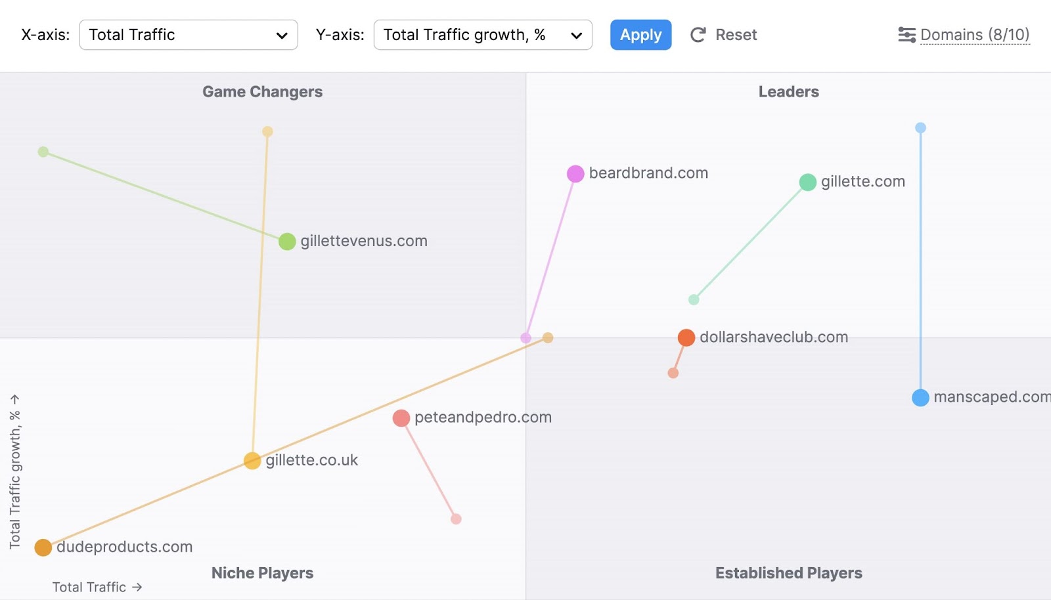Click the Apply button
Screen dimensions: 1051x600
pos(640,35)
